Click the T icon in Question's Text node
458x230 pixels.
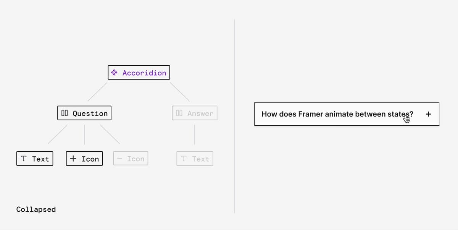(x=24, y=159)
